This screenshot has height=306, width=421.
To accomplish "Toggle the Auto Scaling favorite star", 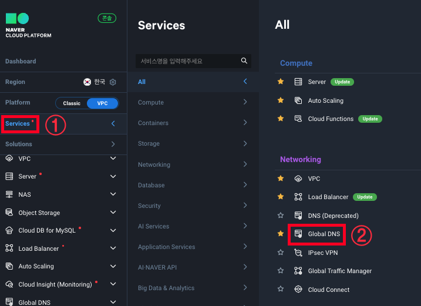I will tap(281, 100).
